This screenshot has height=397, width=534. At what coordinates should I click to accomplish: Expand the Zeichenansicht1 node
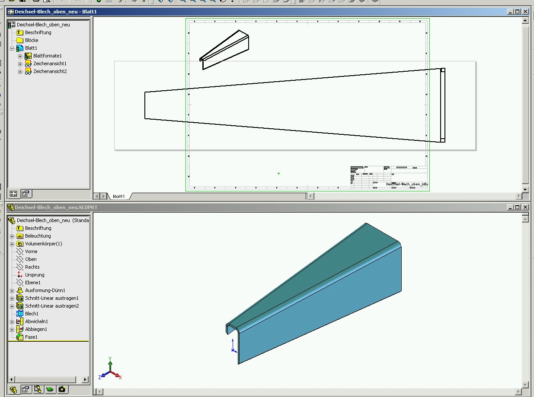(x=20, y=64)
